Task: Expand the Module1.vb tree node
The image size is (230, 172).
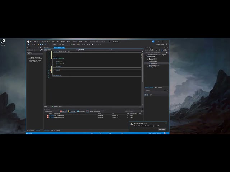Action: tap(147, 63)
